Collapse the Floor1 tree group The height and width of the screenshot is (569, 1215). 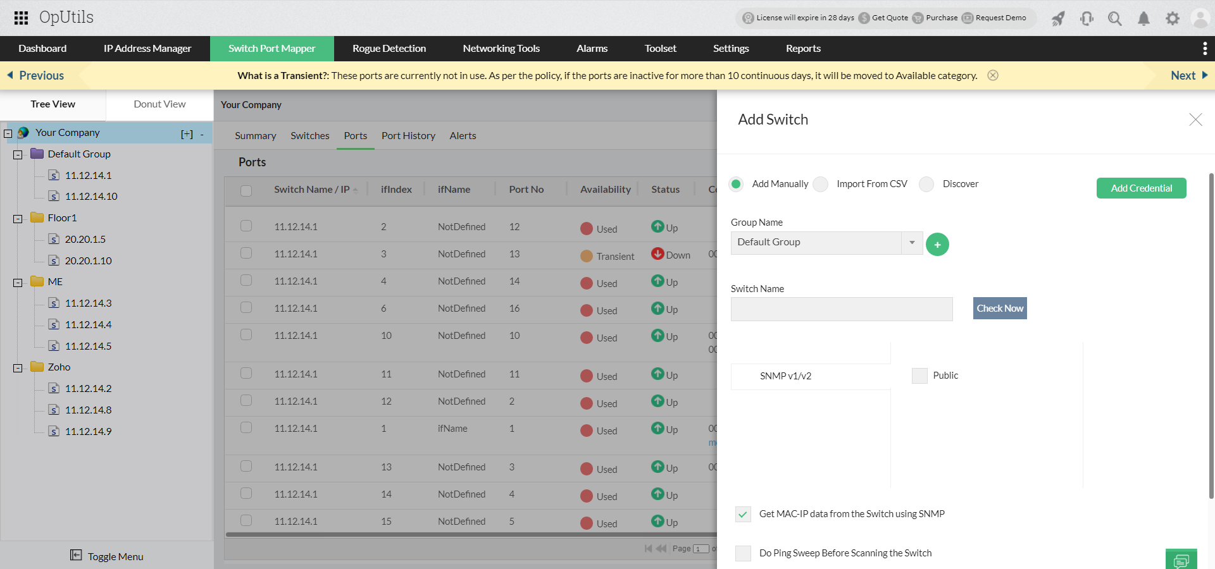pyautogui.click(x=18, y=219)
